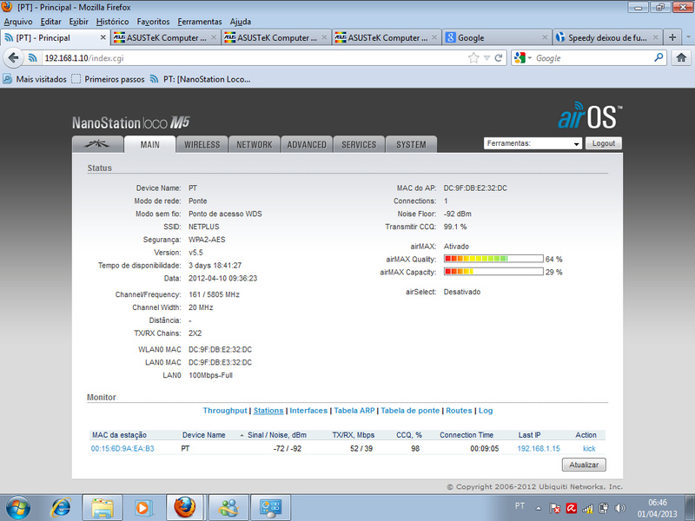Open the Stations monitor link
Image resolution: width=695 pixels, height=521 pixels.
(268, 411)
